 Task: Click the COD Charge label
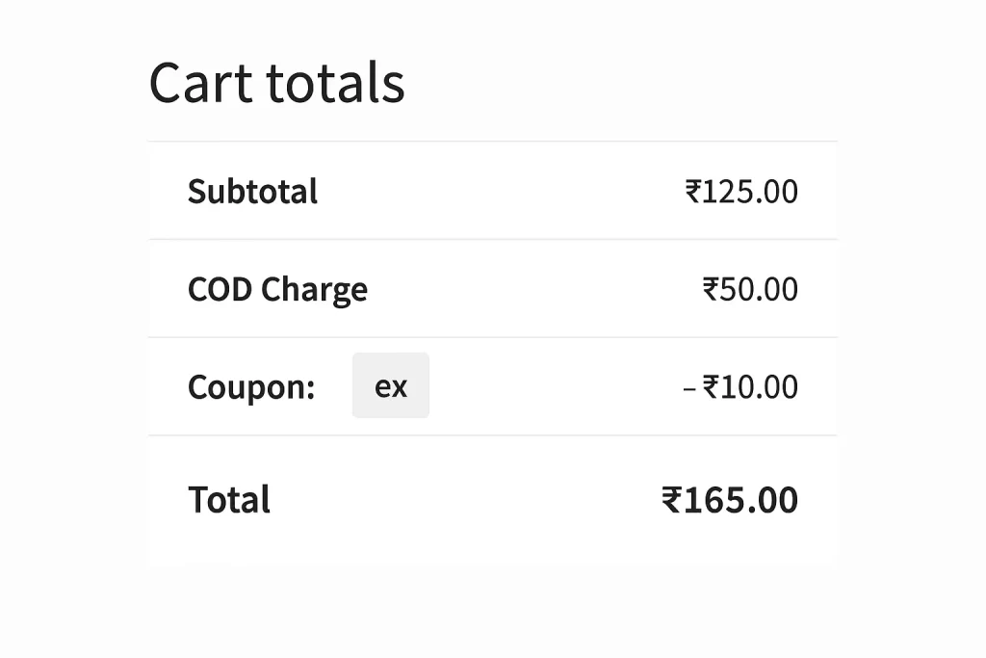click(x=277, y=289)
